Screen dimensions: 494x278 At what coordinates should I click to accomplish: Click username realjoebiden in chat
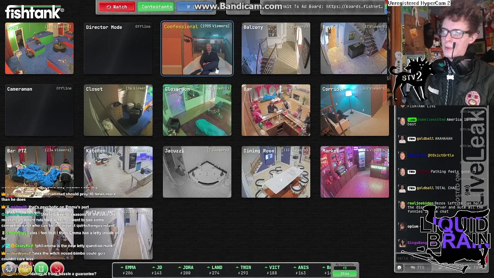(x=420, y=203)
